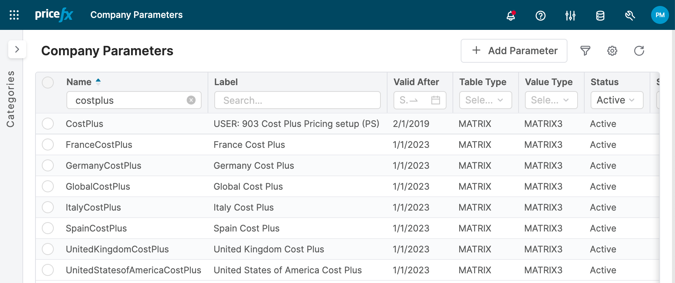Select the FranceCostPlus row checkbox
675x283 pixels.
pyautogui.click(x=48, y=144)
